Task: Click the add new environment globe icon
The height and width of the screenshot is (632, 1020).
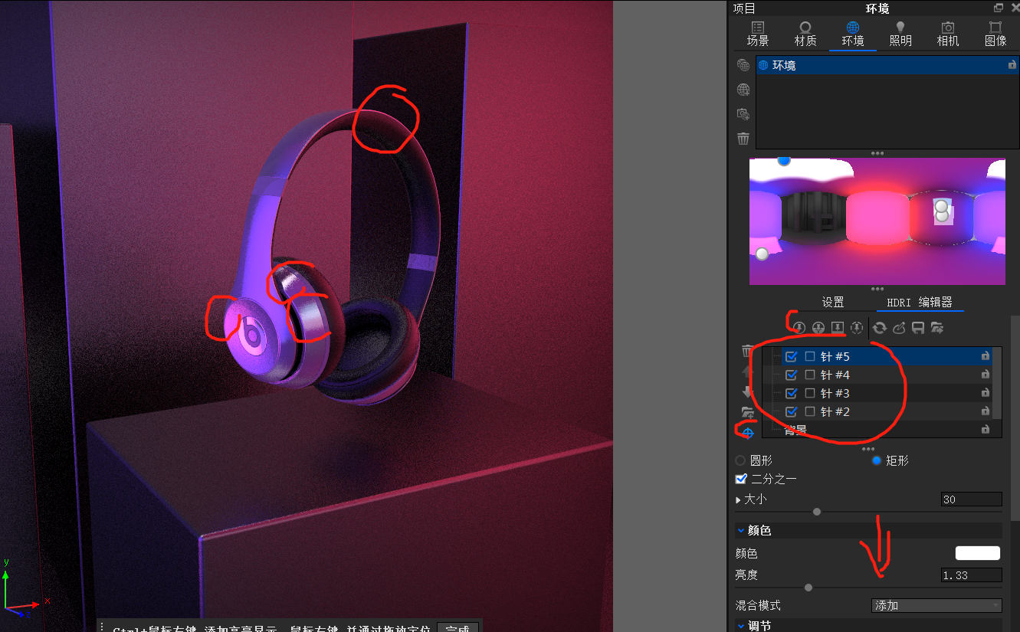Action: (743, 90)
